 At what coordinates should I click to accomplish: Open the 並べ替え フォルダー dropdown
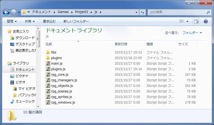(192, 33)
